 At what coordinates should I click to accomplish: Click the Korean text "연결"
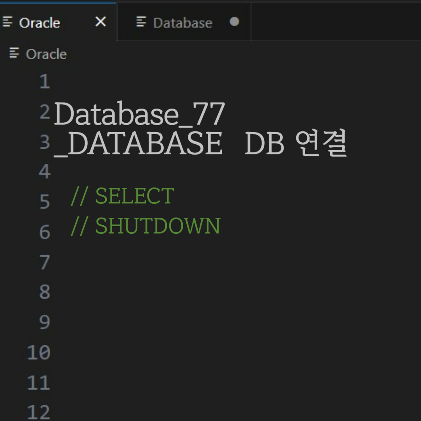pos(321,143)
